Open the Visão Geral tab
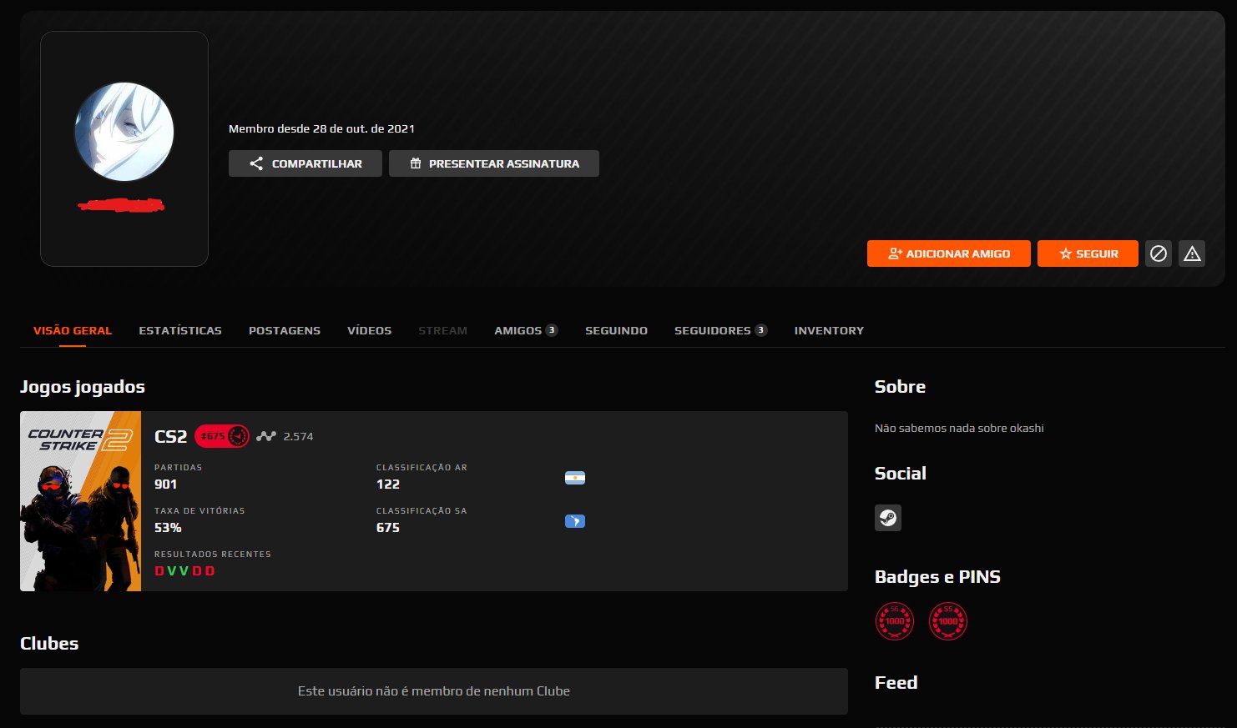This screenshot has width=1237, height=728. [72, 330]
